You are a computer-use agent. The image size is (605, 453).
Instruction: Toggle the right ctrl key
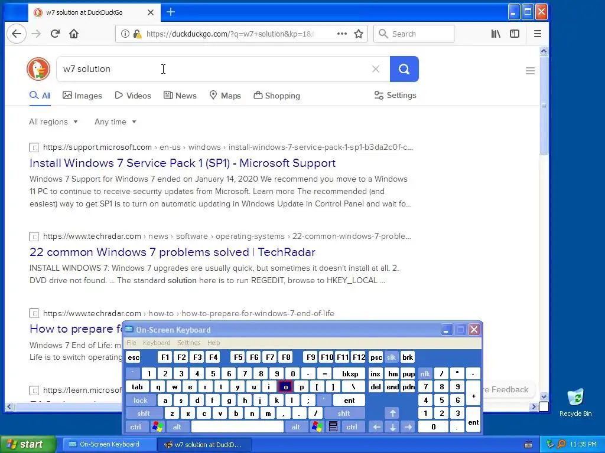tap(352, 427)
